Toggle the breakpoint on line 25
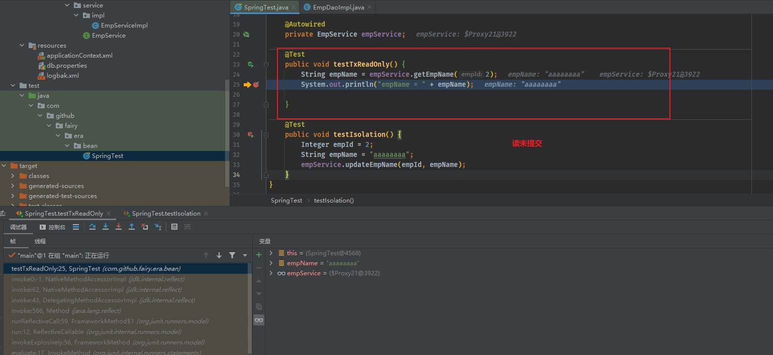This screenshot has width=773, height=355. click(x=256, y=84)
